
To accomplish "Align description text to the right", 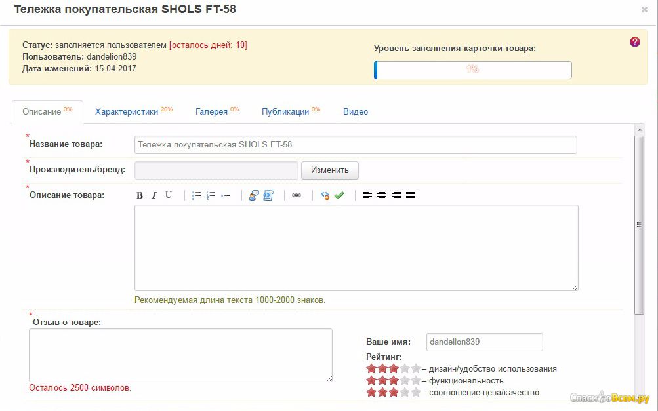I will [396, 194].
